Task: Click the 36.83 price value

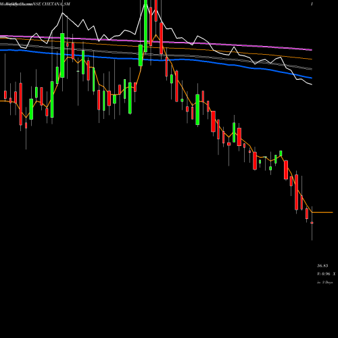Action: (322, 266)
